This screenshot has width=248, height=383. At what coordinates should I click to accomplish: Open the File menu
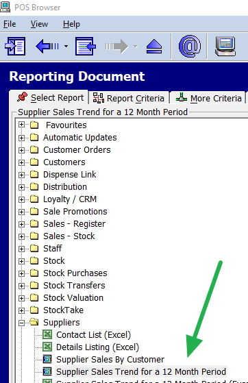click(x=10, y=24)
